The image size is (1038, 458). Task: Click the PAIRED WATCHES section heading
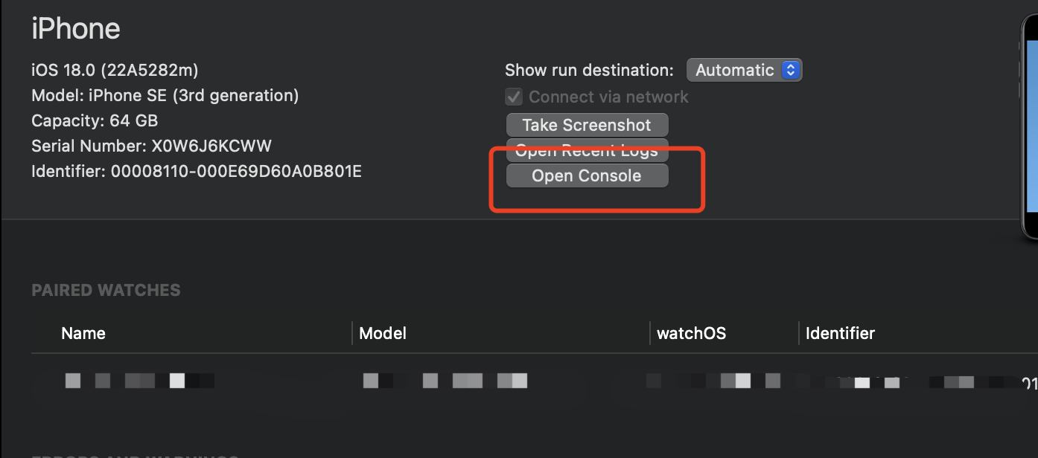tap(106, 290)
